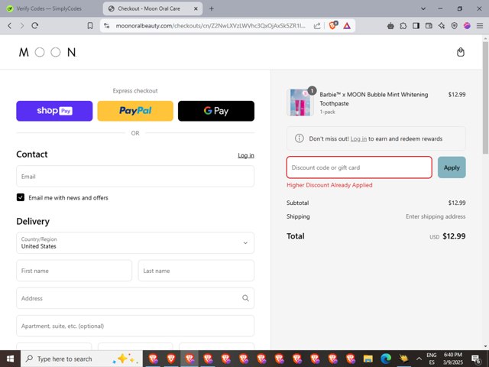Open the extensions puzzle icon
489x367 pixels.
pos(403,25)
